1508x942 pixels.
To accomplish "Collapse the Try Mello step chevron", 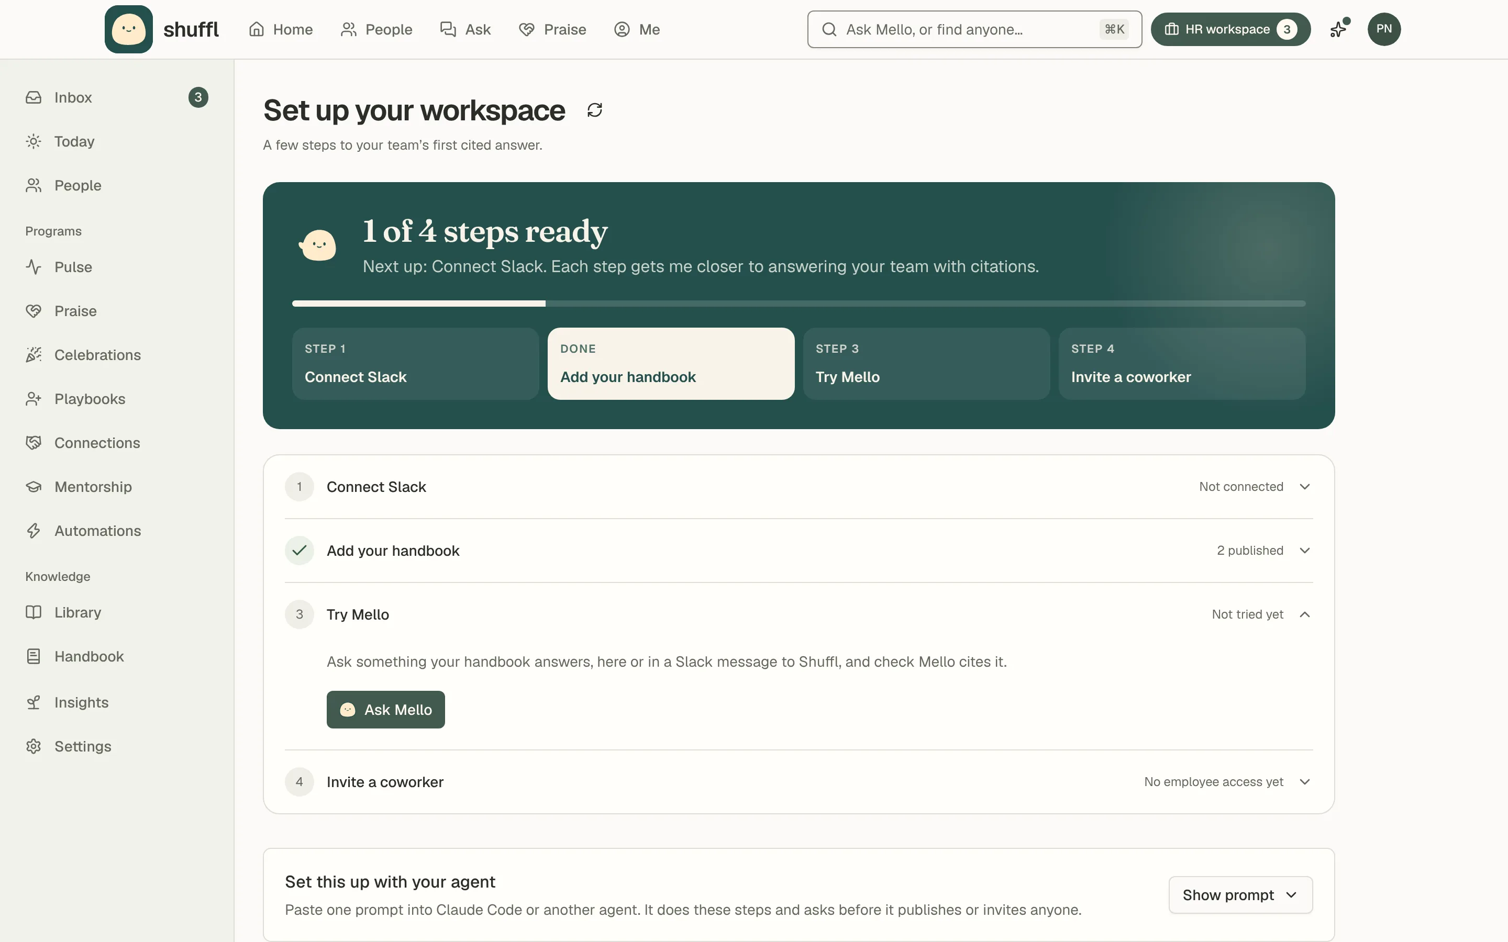I will 1304,614.
